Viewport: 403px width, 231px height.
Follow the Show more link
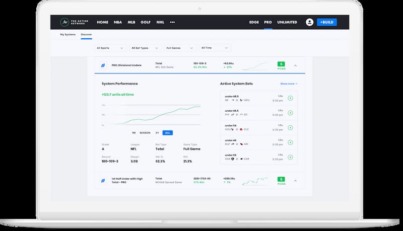[289, 84]
